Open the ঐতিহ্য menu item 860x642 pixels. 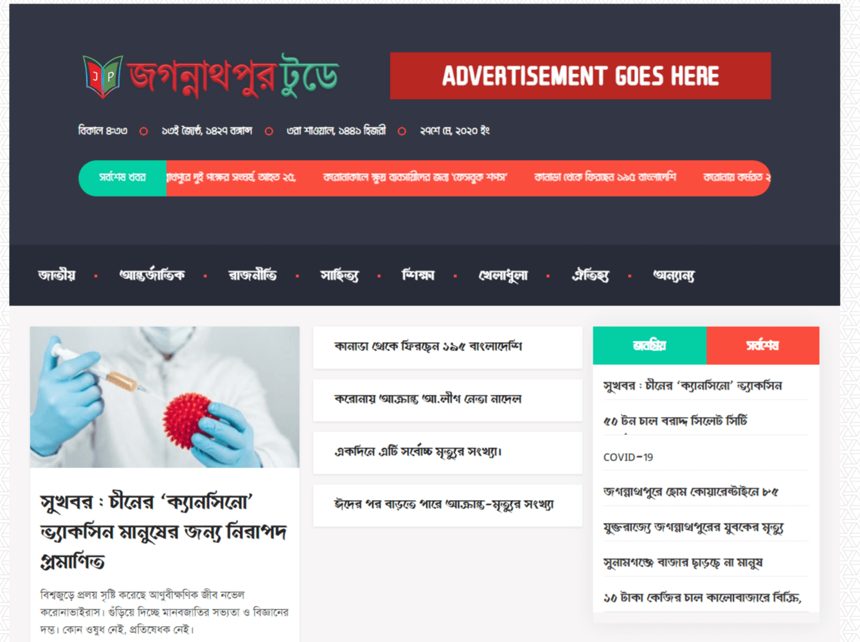coord(590,276)
